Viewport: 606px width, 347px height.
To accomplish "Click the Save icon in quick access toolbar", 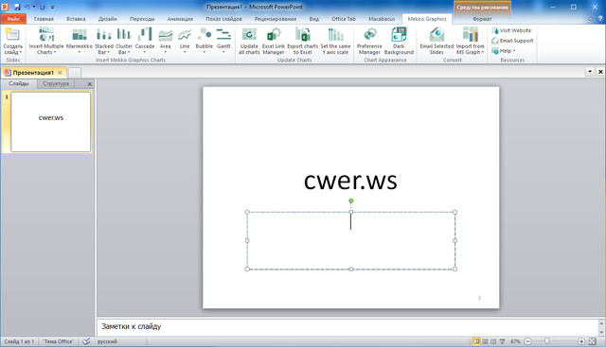I will (x=17, y=7).
